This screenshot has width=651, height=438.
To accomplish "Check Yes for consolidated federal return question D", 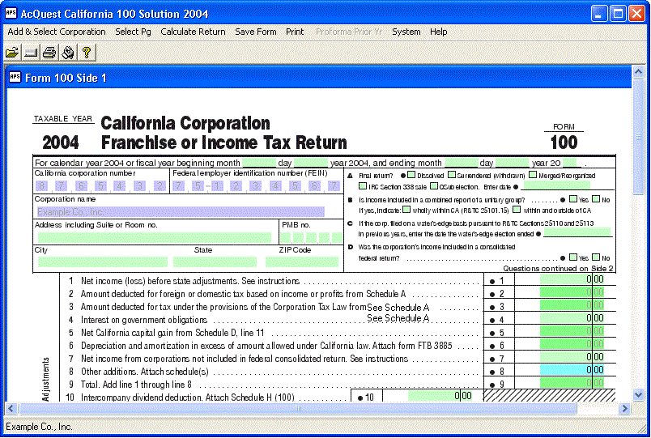I will 573,257.
